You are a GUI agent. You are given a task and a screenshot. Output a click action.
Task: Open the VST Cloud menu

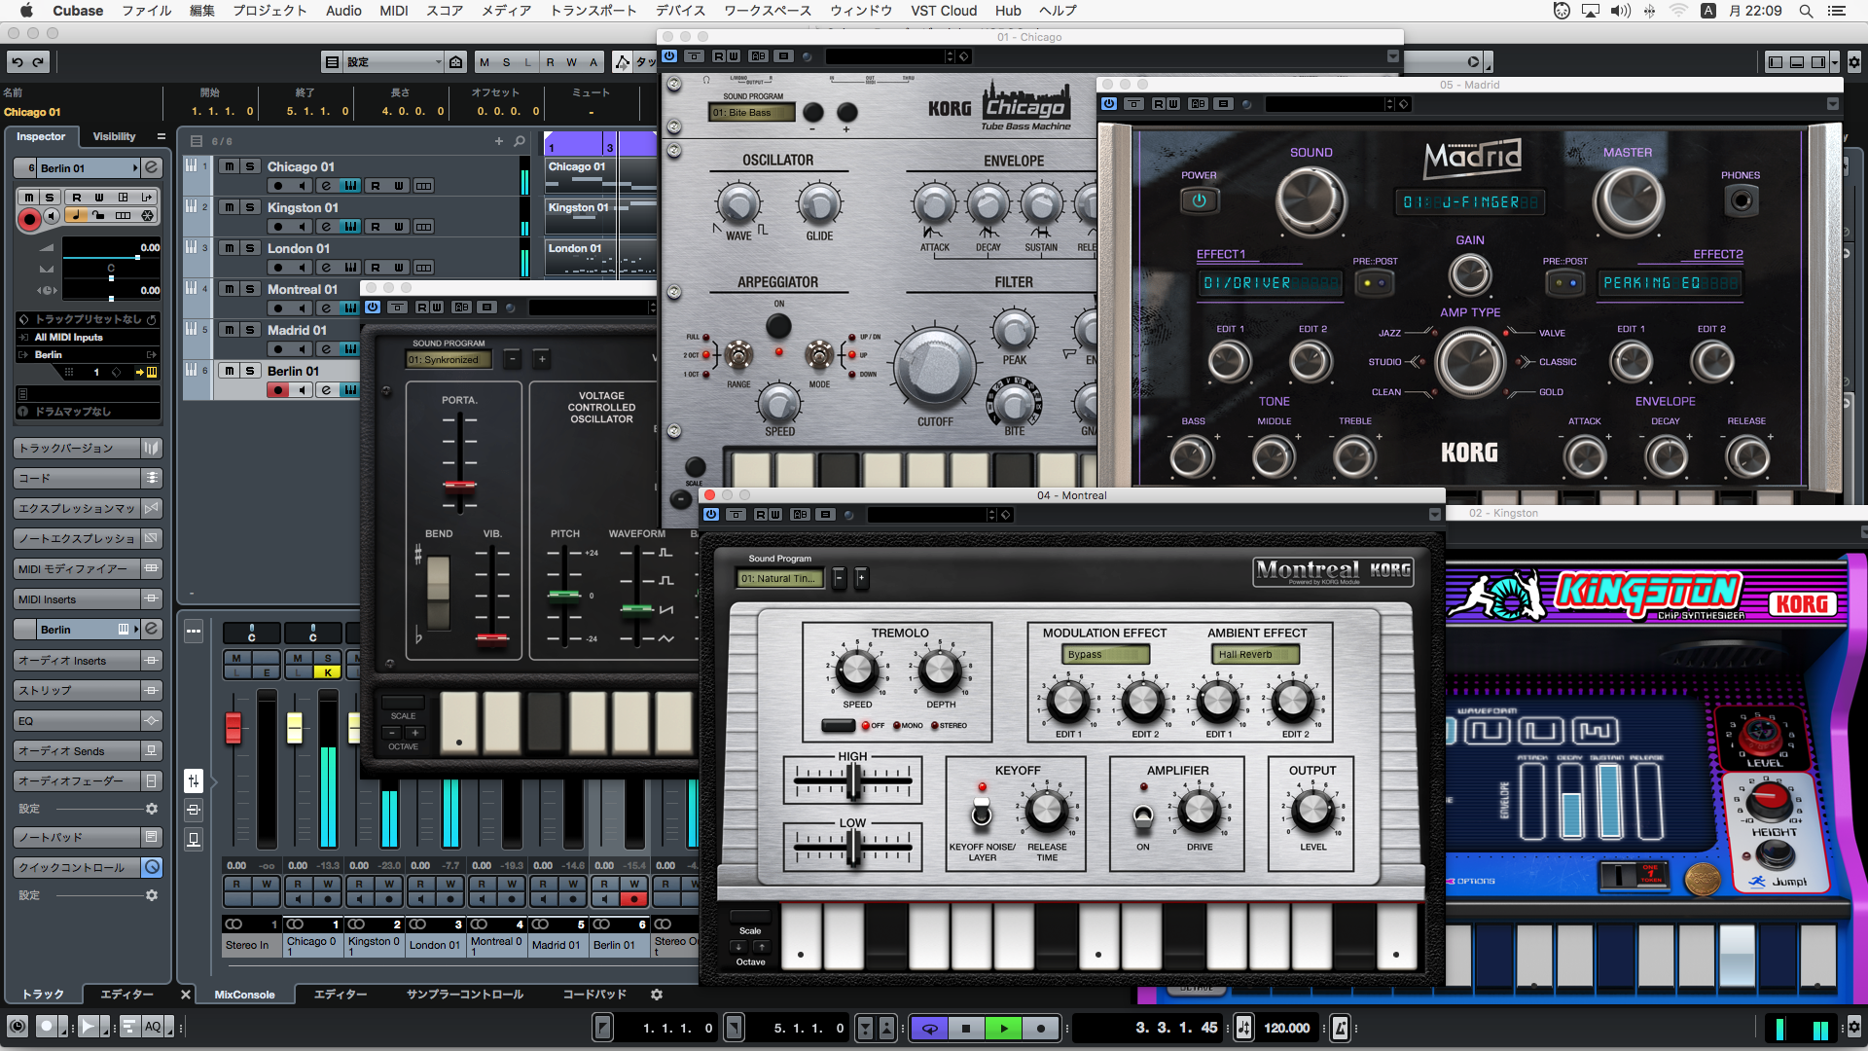[x=944, y=11]
